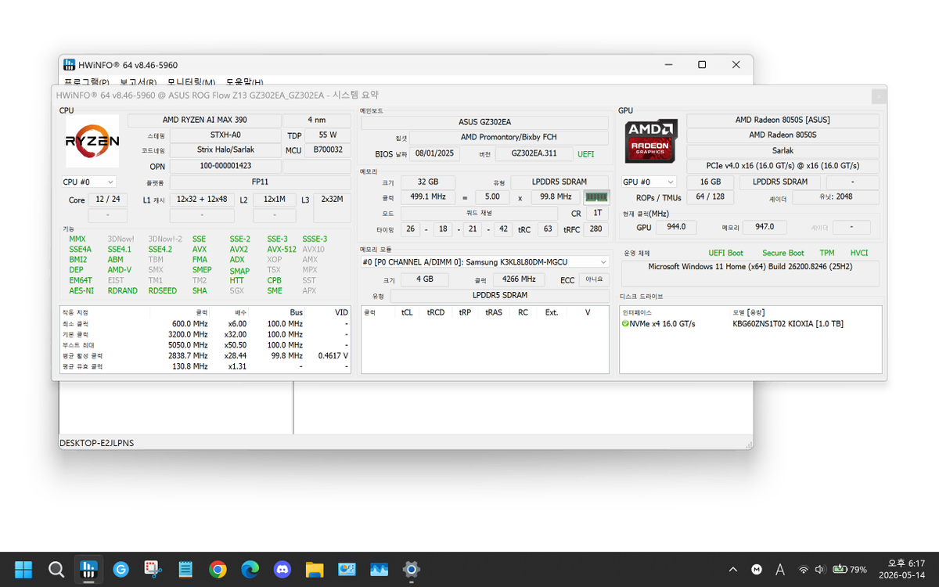The height and width of the screenshot is (587, 939).
Task: Click the green UEFI label by BIOS version
Action: pyautogui.click(x=586, y=154)
